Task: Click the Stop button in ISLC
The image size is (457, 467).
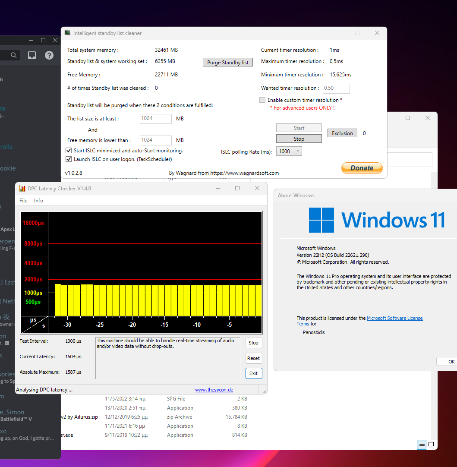Action: [x=299, y=139]
